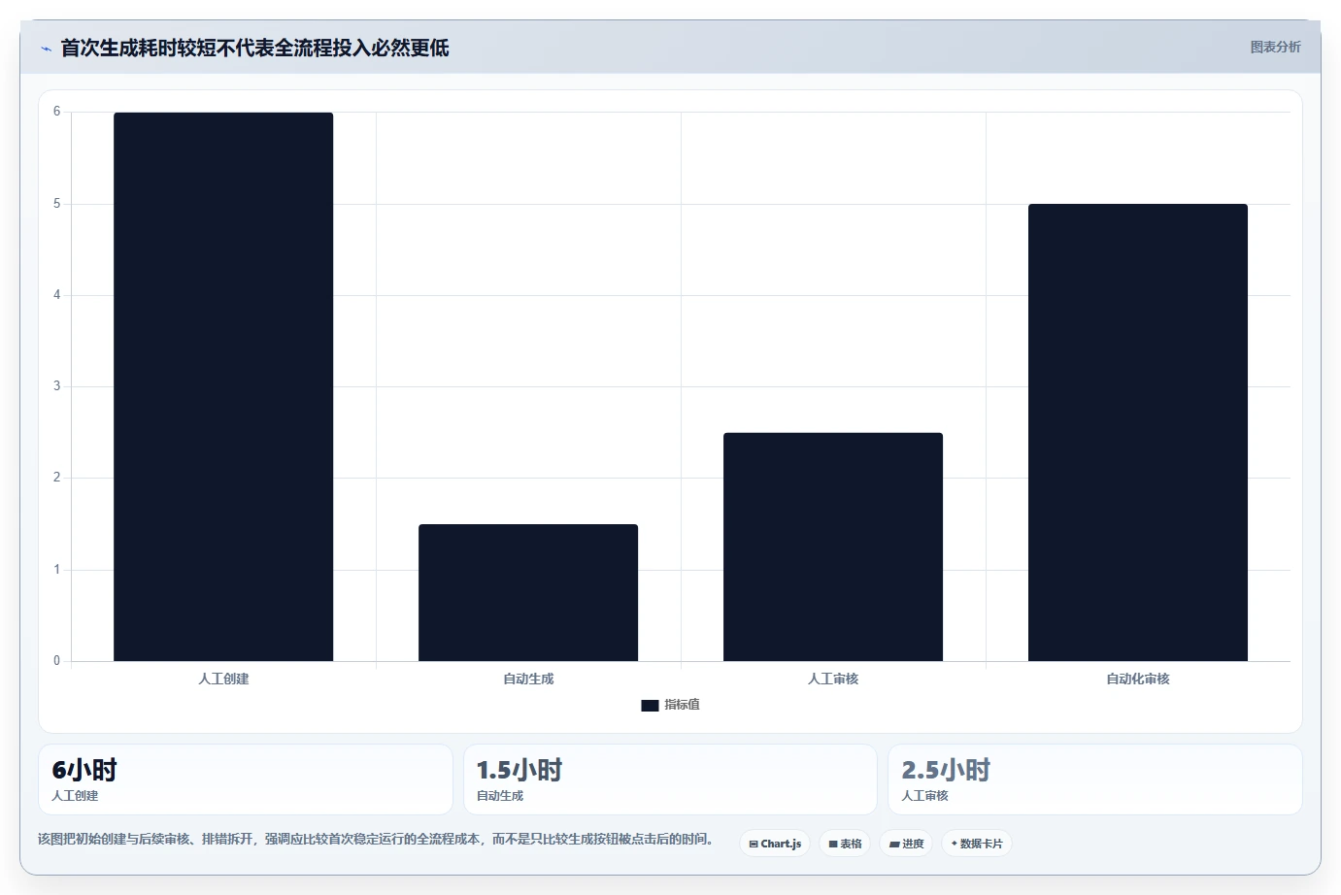Open the 2.5小时 人工审核 data card
Image resolution: width=1341 pixels, height=895 pixels.
(x=1095, y=779)
